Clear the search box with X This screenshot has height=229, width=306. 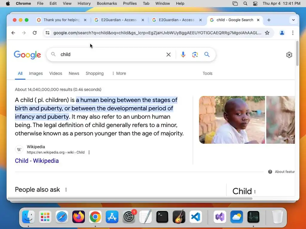click(x=169, y=55)
